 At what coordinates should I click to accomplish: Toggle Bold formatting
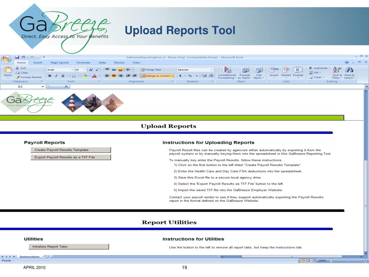pos(50,76)
